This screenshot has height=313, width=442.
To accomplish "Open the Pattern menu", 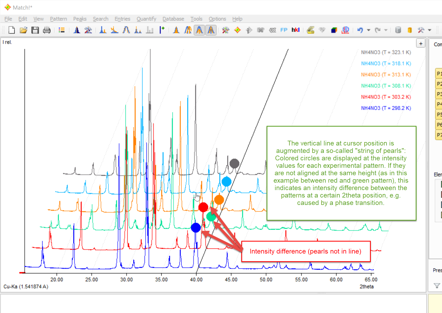I will (x=58, y=19).
